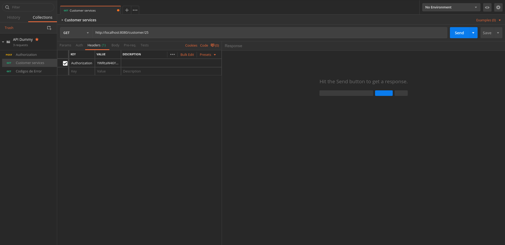Image resolution: width=505 pixels, height=245 pixels.
Task: Open a new request tab with plus icon
Action: tap(127, 10)
